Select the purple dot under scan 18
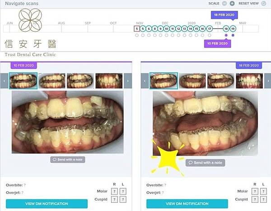 (226, 35)
